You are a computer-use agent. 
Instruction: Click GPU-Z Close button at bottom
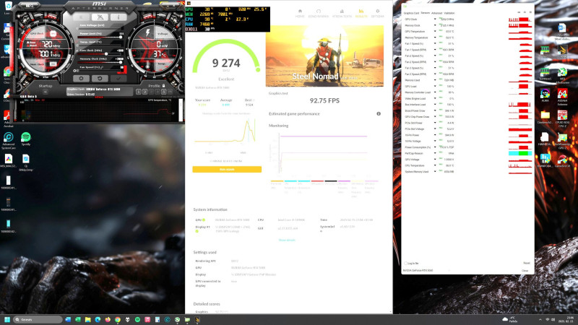pos(525,270)
